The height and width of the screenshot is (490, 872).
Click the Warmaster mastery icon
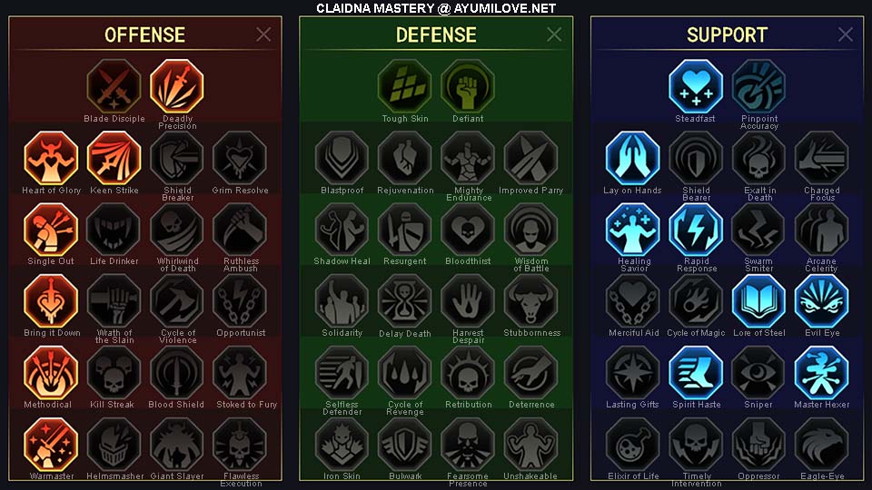pyautogui.click(x=51, y=445)
